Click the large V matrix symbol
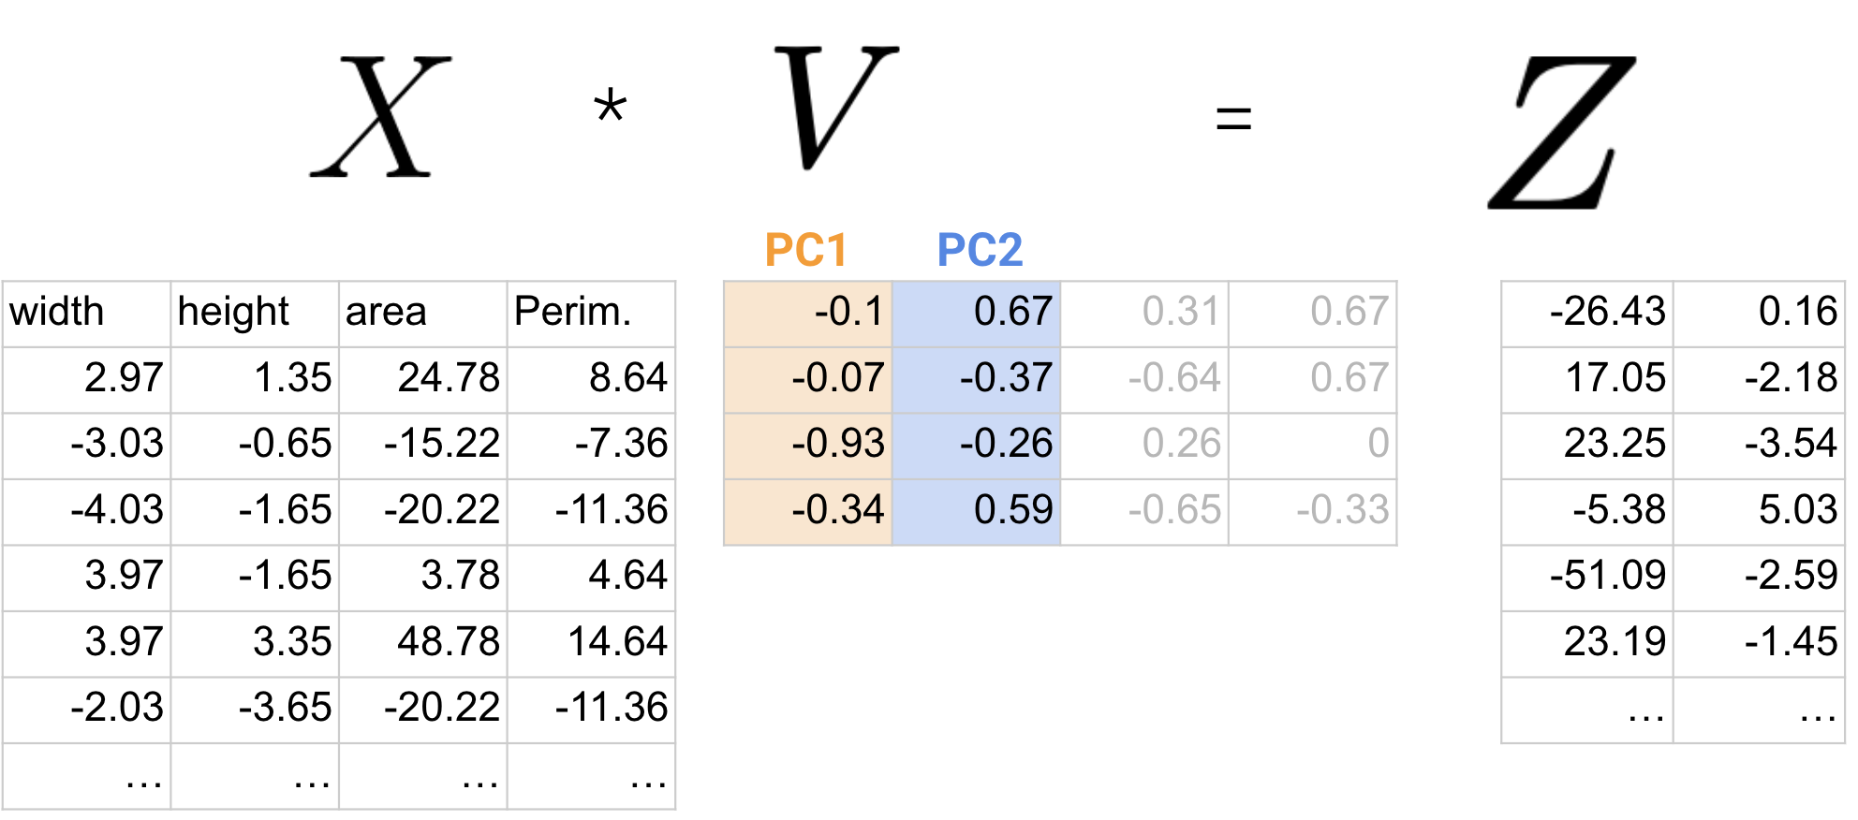This screenshot has width=1858, height=820. point(835,107)
